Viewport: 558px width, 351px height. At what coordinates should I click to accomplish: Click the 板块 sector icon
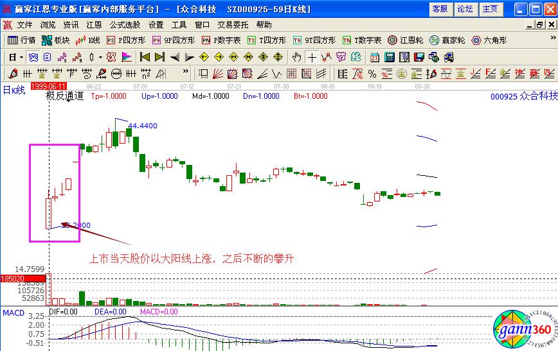(55, 40)
